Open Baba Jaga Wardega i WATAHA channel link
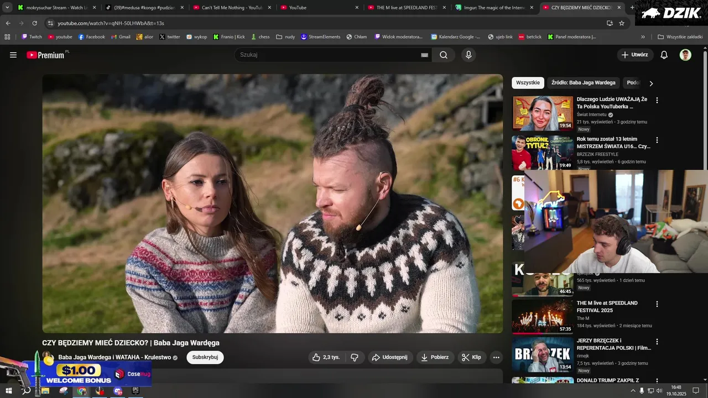 (x=114, y=357)
